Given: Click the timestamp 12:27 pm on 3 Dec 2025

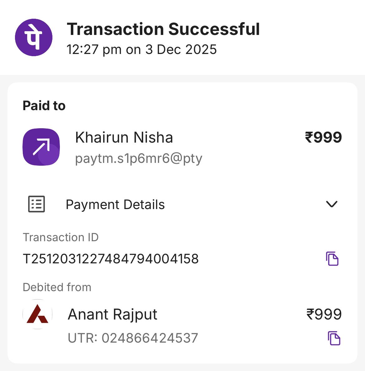Looking at the screenshot, I should click(142, 50).
